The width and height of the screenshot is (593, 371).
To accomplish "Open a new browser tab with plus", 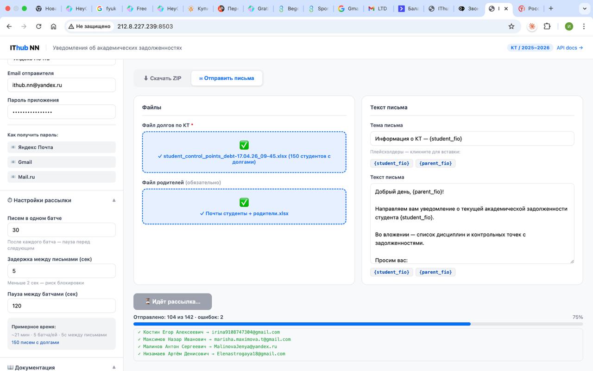I will pyautogui.click(x=551, y=8).
